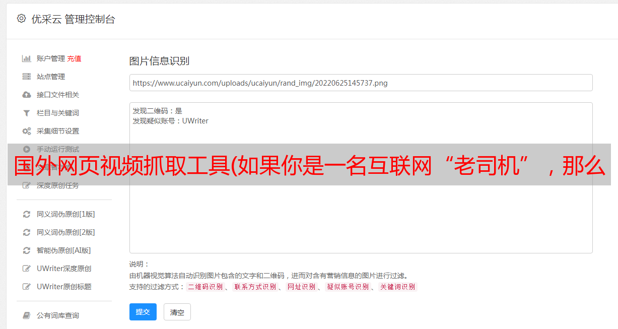Open 账户管理 in the sidebar

click(x=51, y=58)
